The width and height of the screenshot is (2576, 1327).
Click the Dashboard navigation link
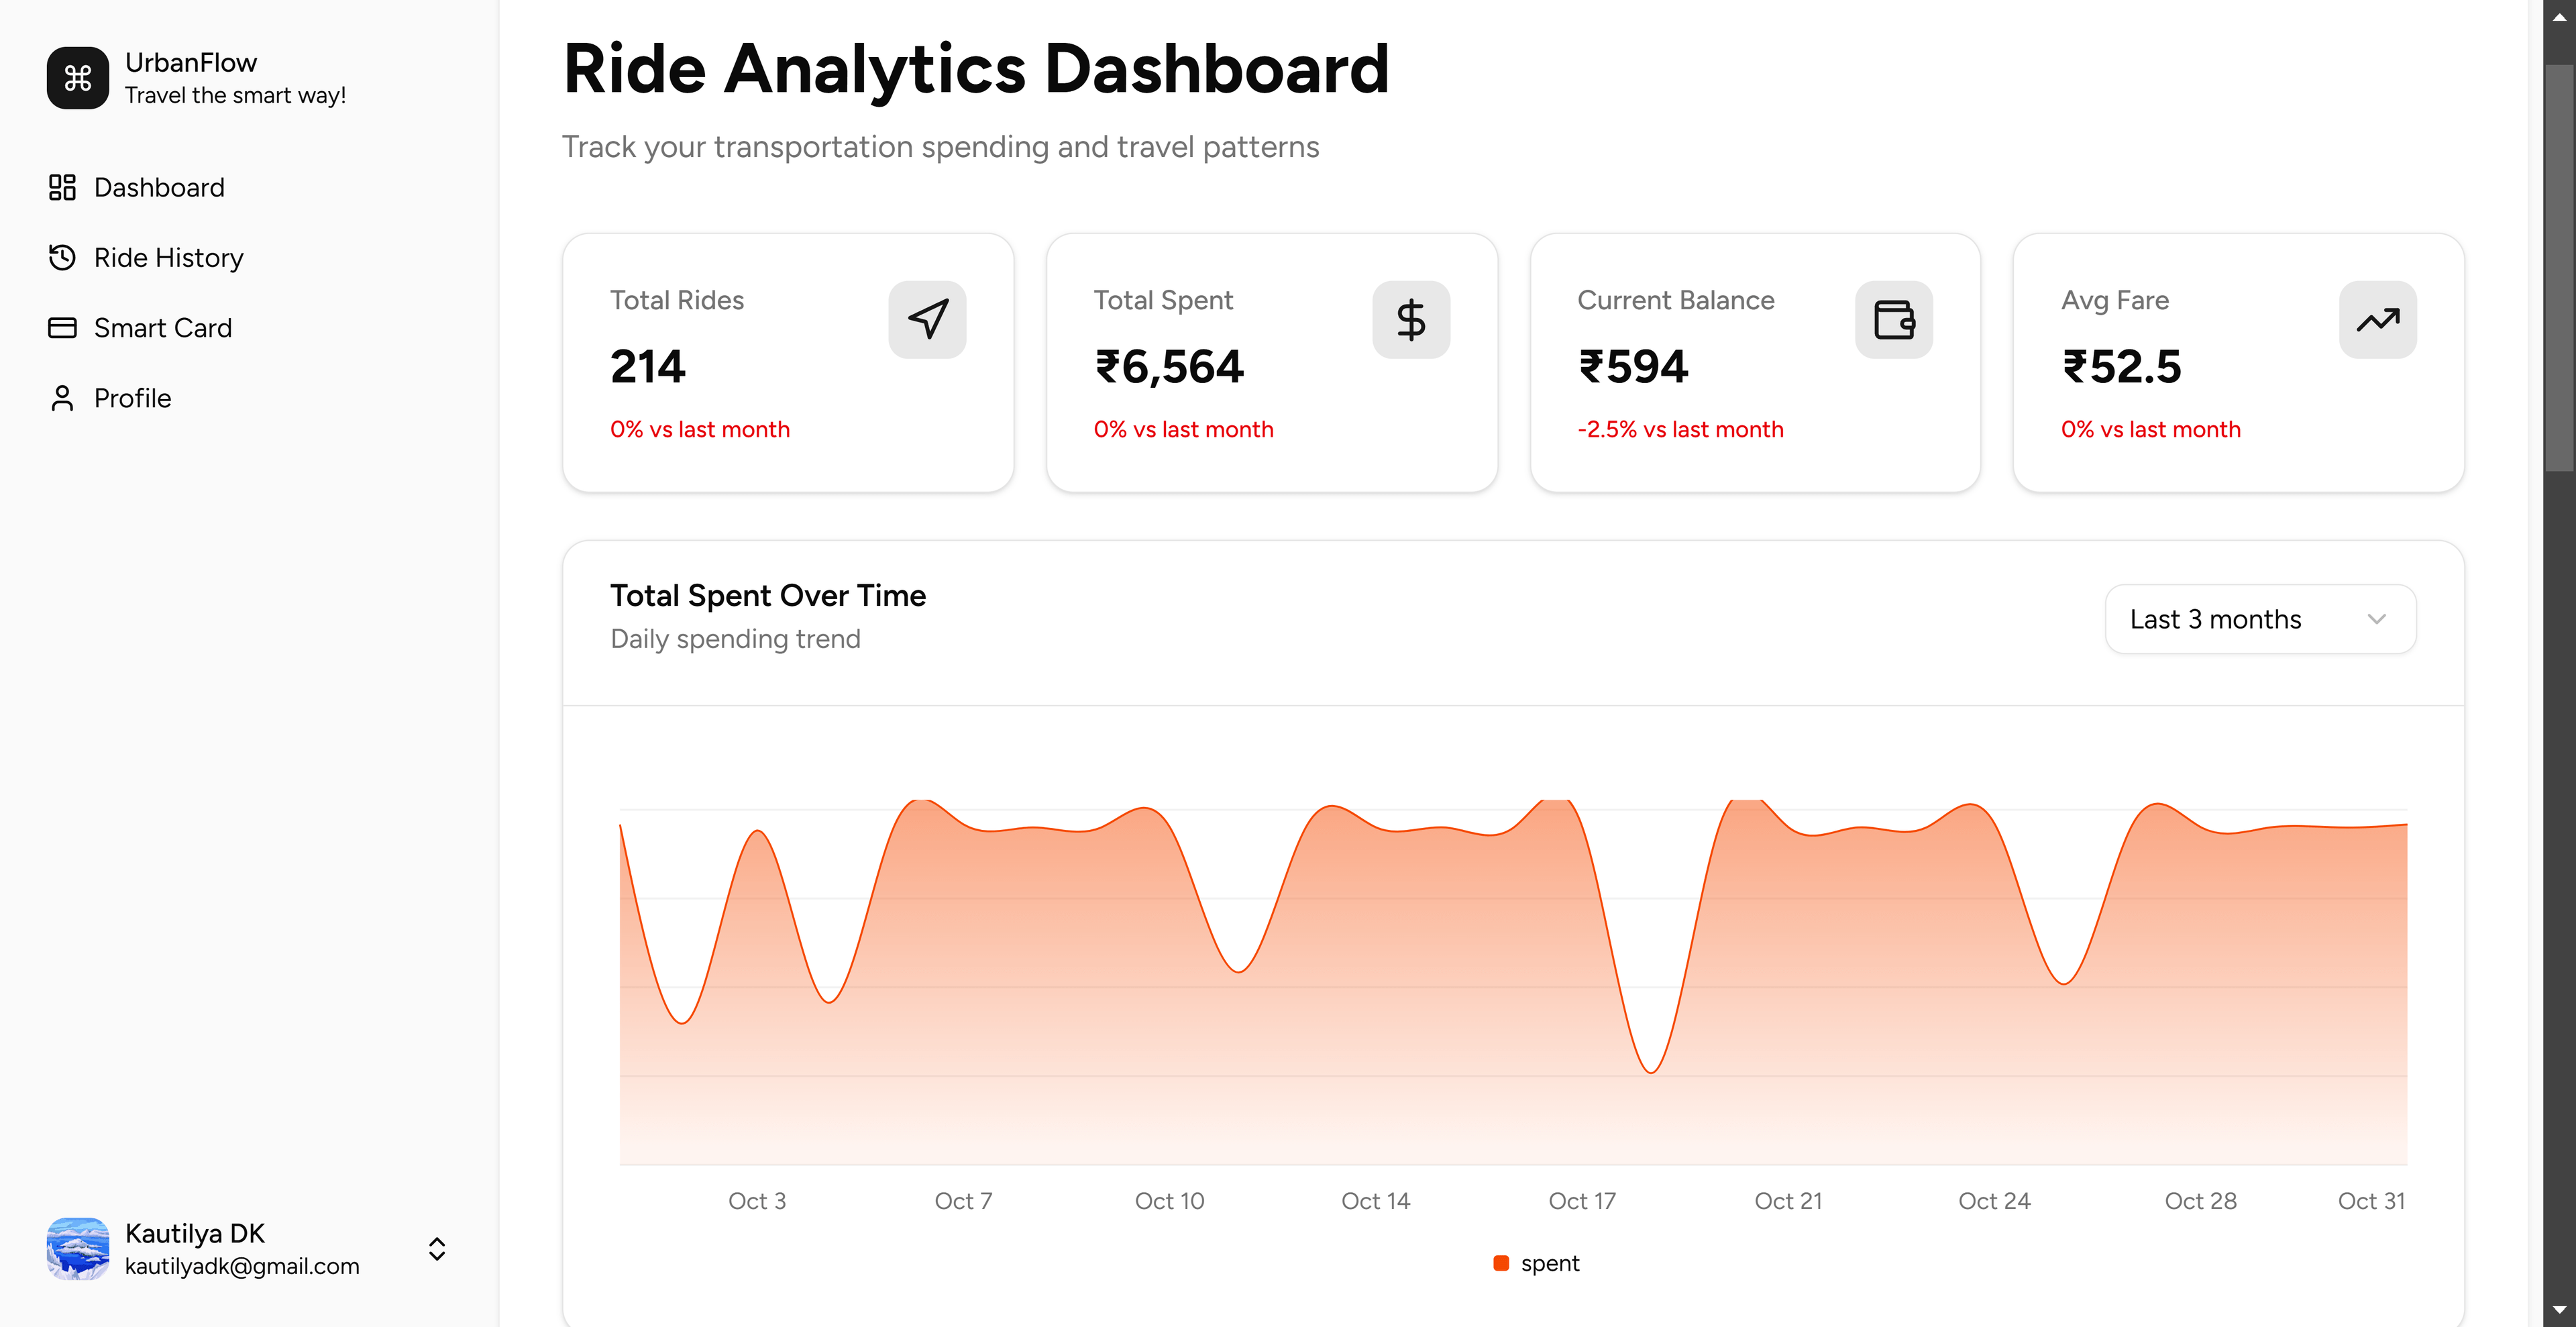point(158,187)
